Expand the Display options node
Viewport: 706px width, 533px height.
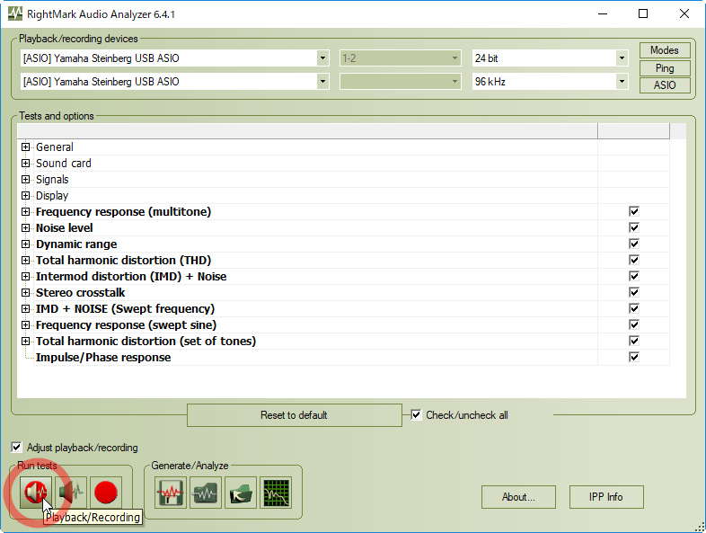26,196
